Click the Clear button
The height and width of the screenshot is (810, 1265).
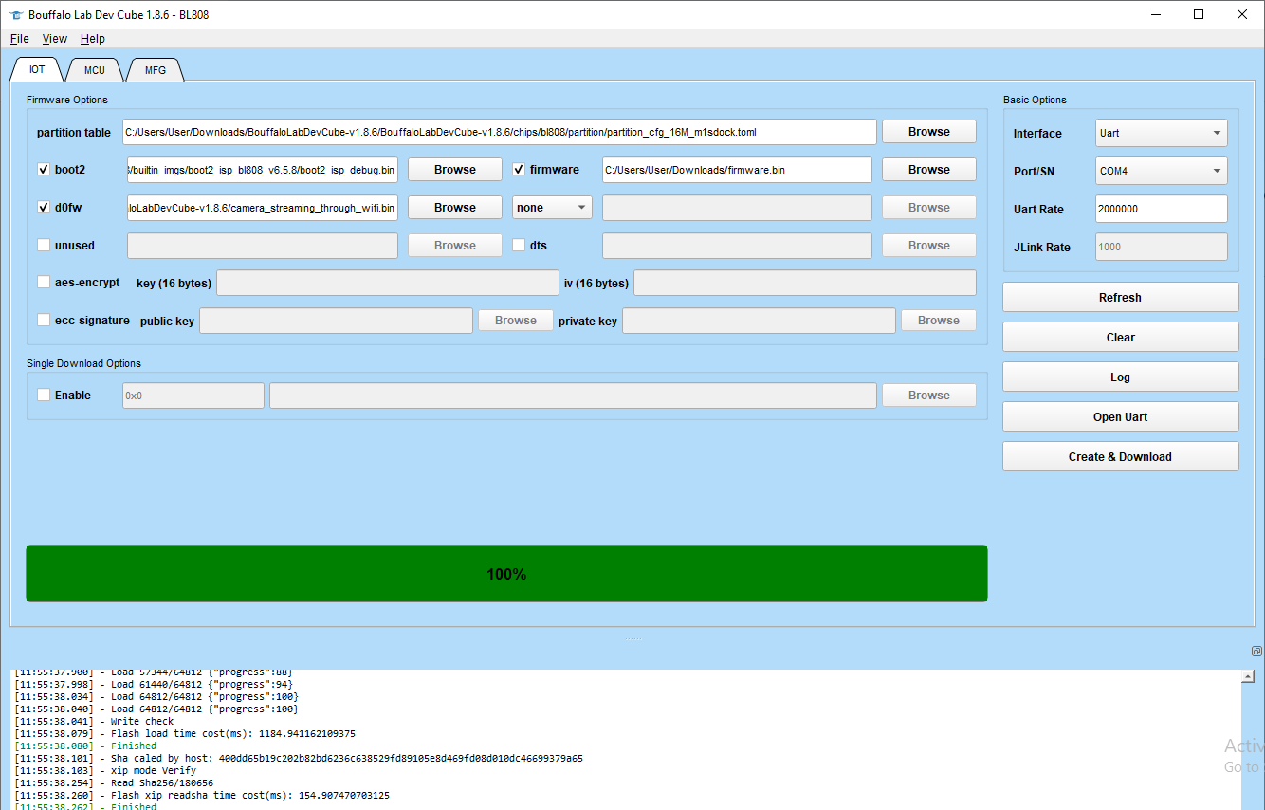[x=1121, y=338]
